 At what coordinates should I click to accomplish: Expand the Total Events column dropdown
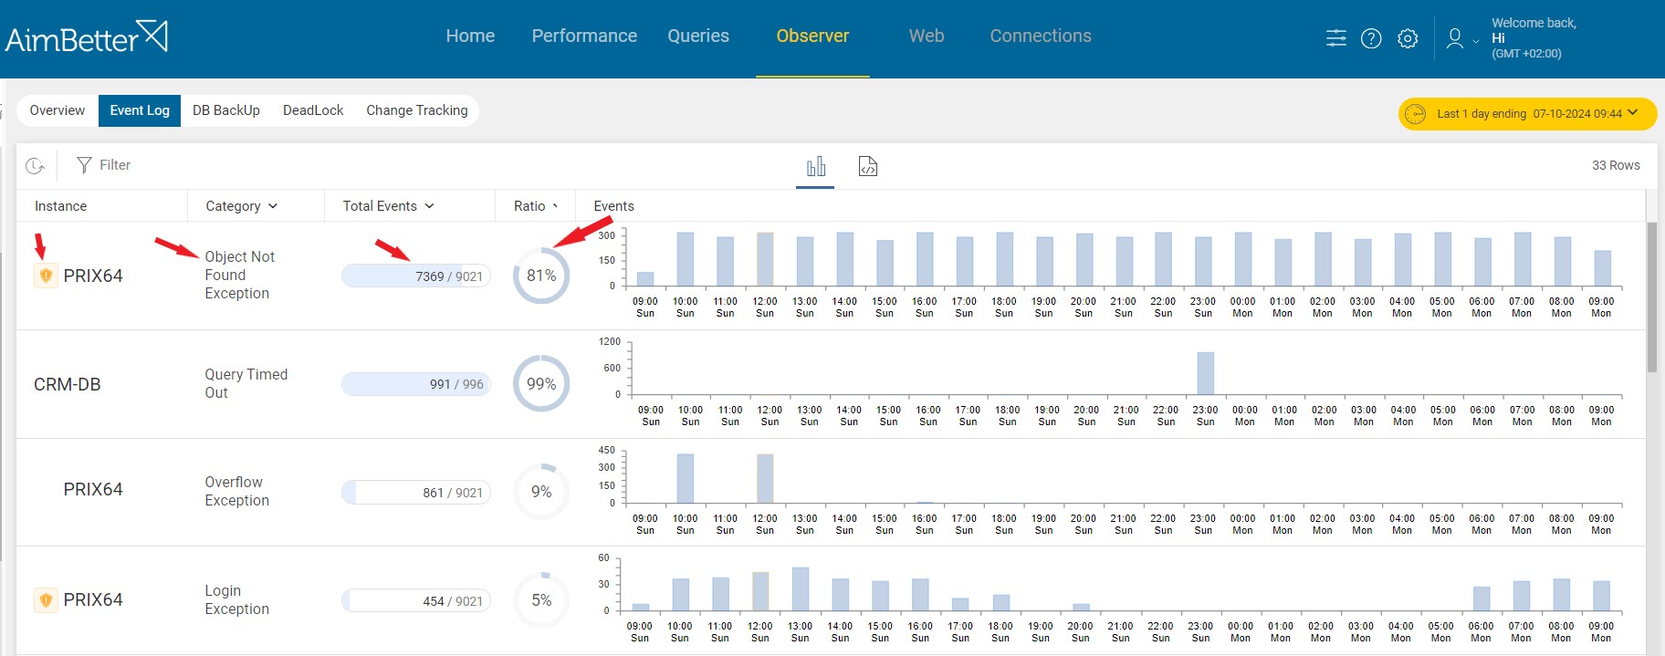pos(388,206)
